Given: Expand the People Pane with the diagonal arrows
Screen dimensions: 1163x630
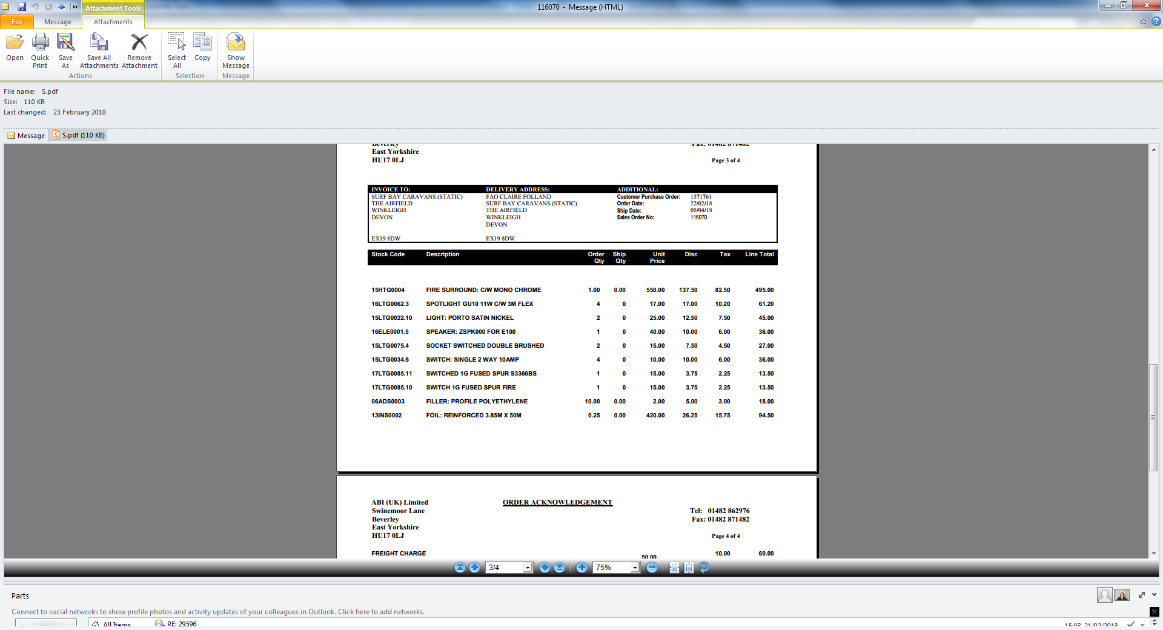Looking at the screenshot, I should (1142, 595).
